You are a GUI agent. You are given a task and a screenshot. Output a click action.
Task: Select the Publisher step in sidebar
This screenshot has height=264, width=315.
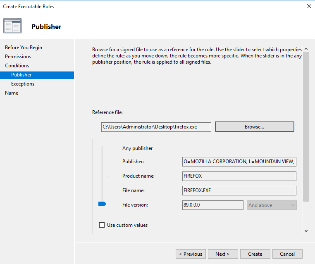click(x=37, y=75)
